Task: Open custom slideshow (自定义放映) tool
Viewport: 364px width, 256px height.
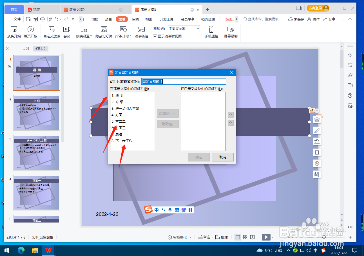Action: pos(52,32)
